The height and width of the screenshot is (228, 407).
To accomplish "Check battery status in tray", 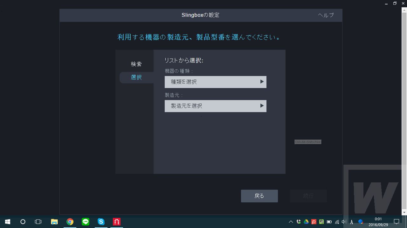I will pyautogui.click(x=329, y=222).
